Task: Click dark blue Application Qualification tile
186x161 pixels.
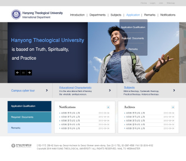Action: (x=30, y=106)
